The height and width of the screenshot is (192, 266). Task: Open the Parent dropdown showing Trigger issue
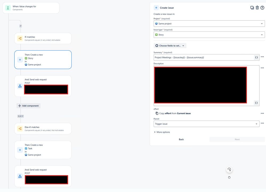click(206, 124)
